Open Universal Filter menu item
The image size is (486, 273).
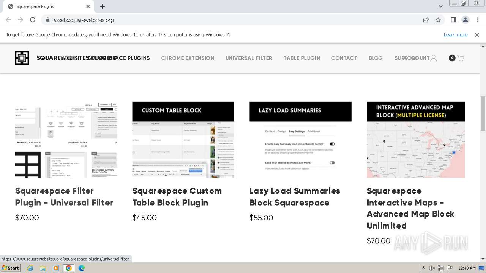click(249, 58)
